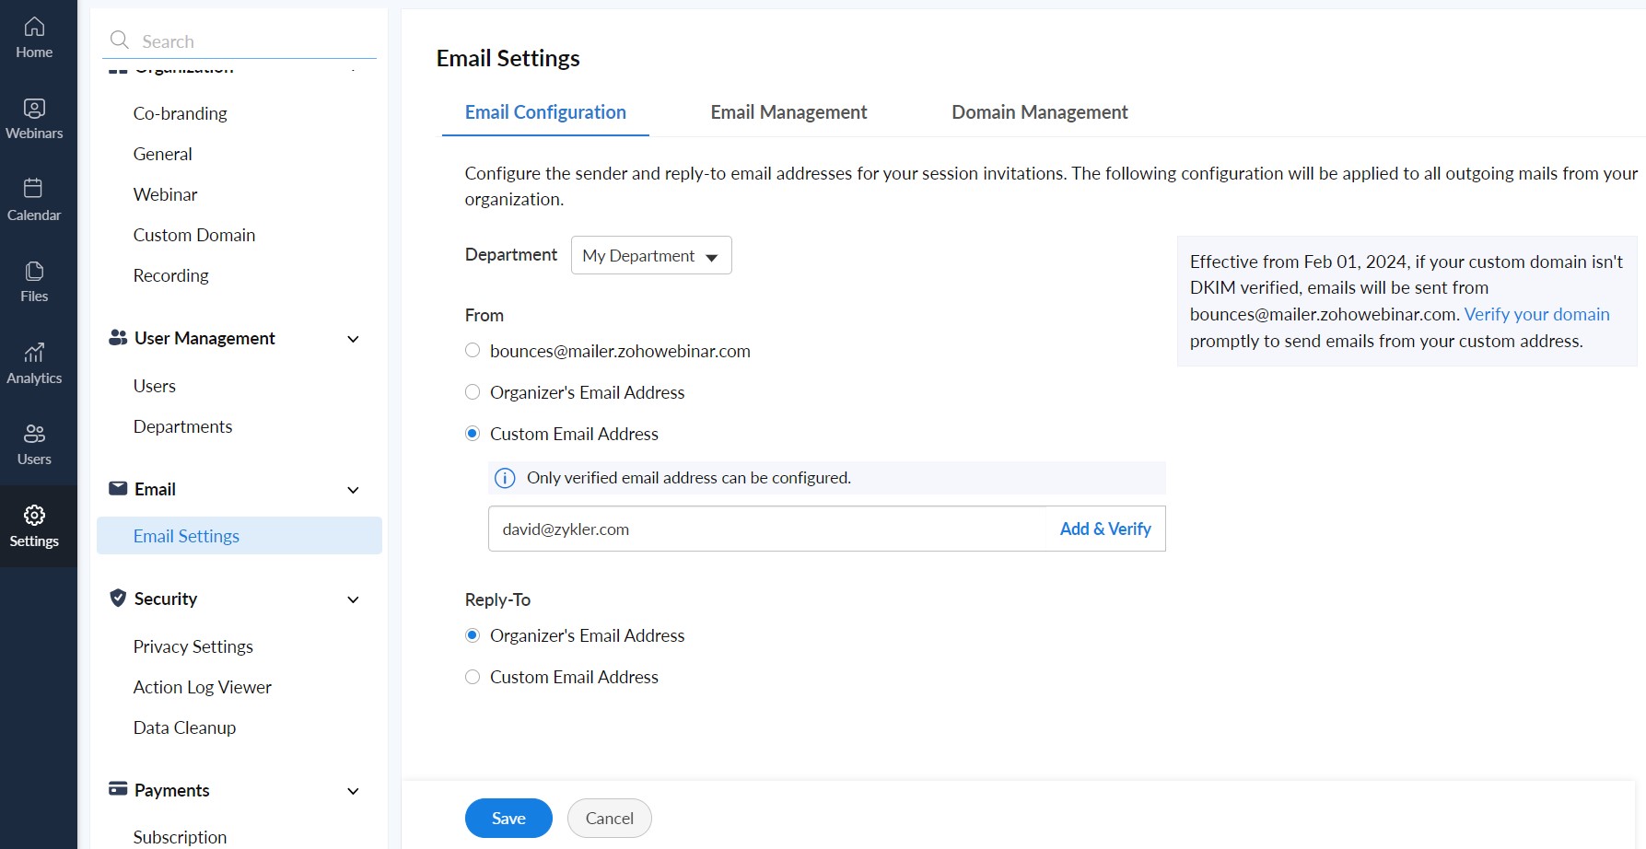Collapse the User Management section
Screen dimensions: 1646x849
pos(353,339)
